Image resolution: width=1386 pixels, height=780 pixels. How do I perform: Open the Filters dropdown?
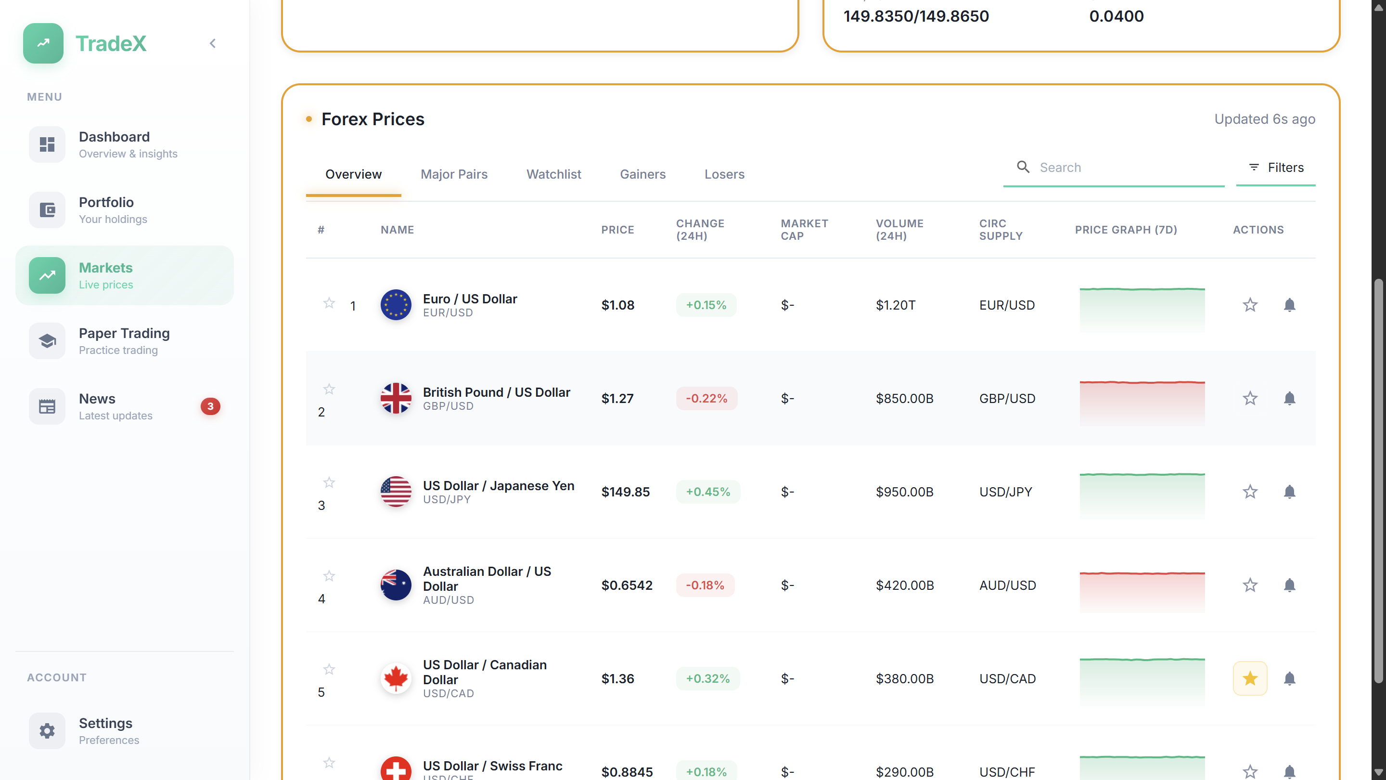click(1276, 168)
